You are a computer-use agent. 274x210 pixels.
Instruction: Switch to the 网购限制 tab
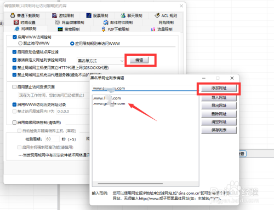click(x=166, y=22)
